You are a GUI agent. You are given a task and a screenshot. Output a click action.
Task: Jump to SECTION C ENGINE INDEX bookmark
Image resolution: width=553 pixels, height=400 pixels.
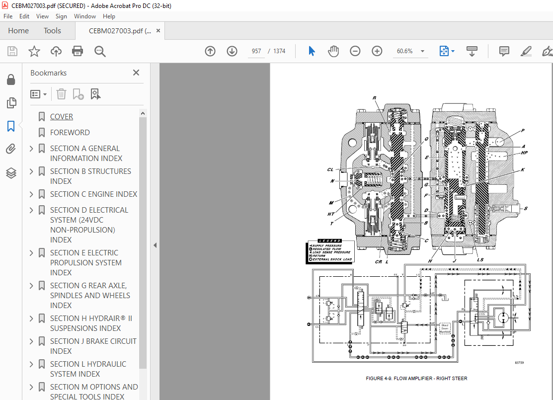point(93,194)
